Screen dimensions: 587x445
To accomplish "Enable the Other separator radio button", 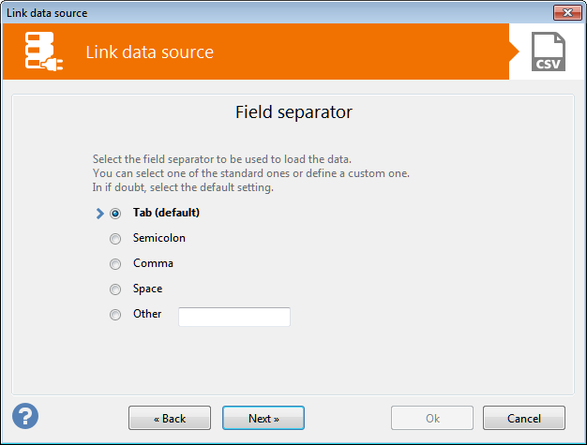I will pyautogui.click(x=115, y=315).
